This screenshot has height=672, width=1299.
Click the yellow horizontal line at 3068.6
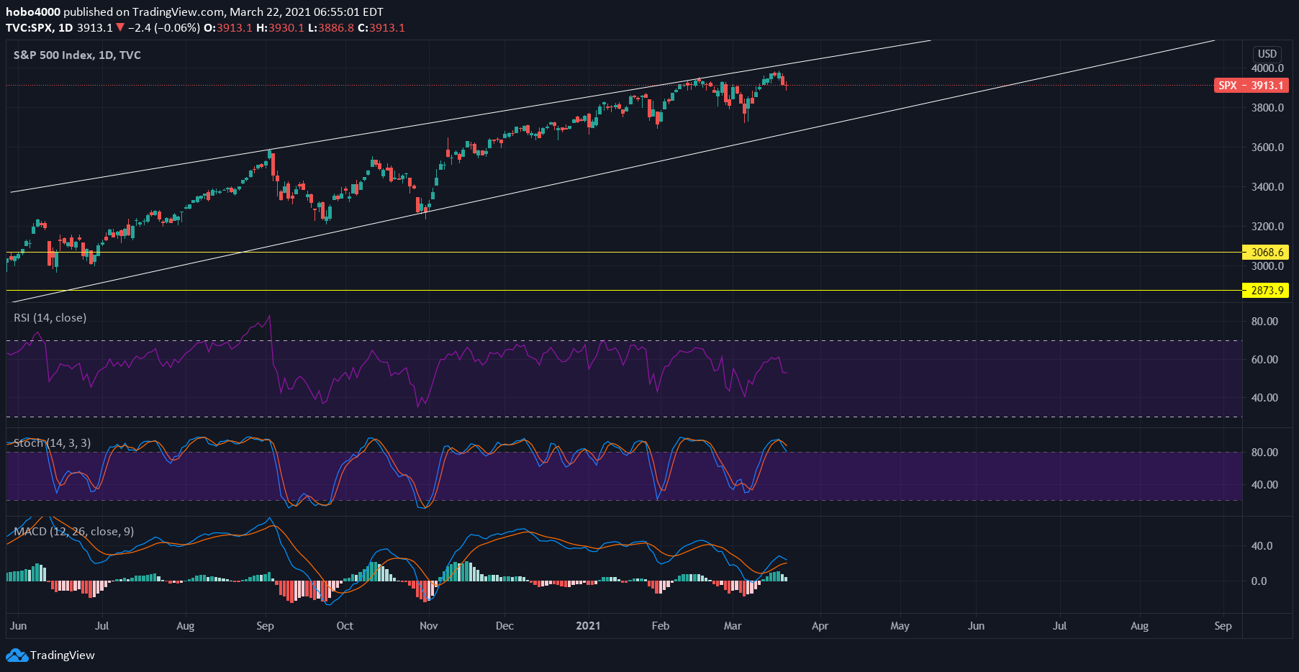coord(624,253)
